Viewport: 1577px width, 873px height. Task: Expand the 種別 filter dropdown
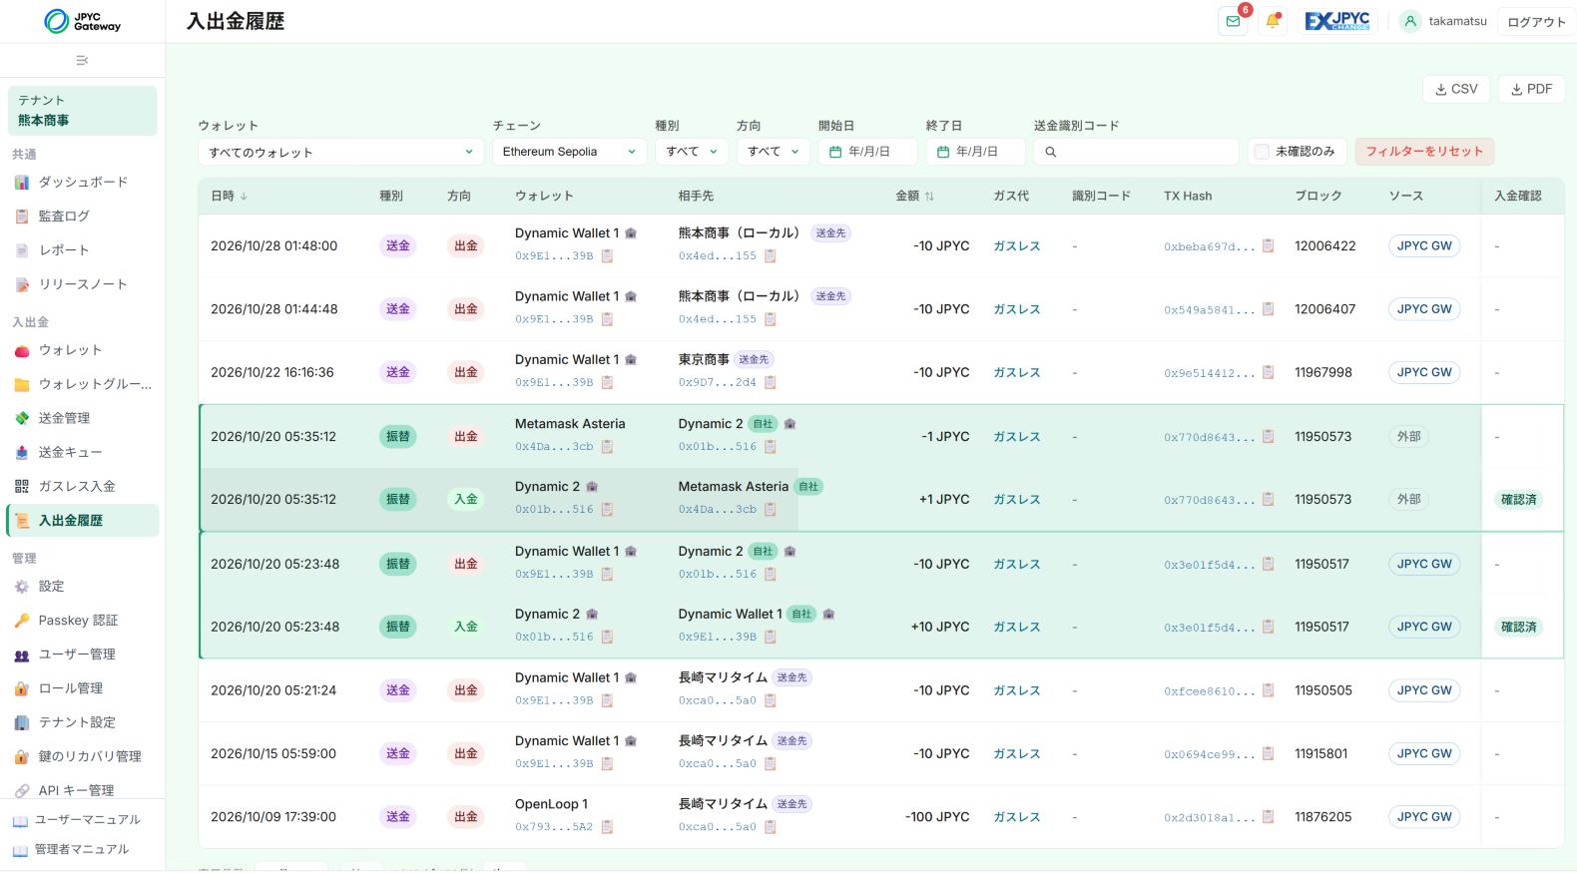(692, 152)
